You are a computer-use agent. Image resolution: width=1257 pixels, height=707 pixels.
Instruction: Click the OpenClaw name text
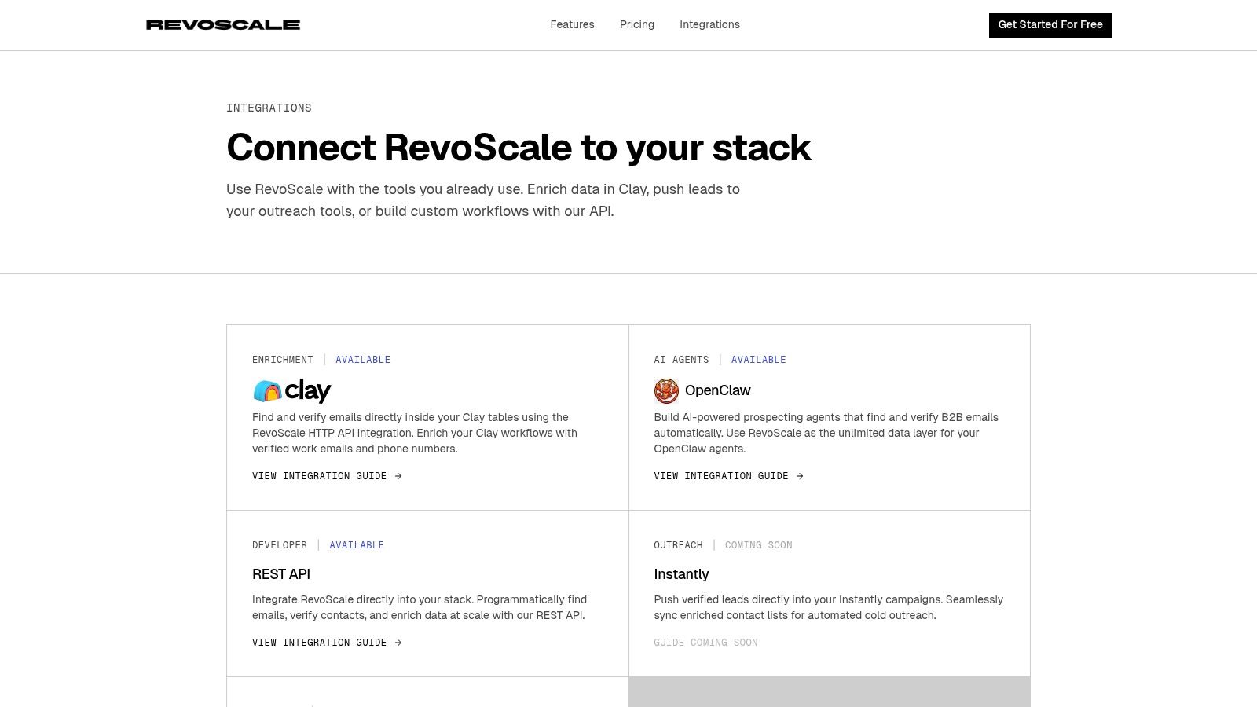[717, 390]
